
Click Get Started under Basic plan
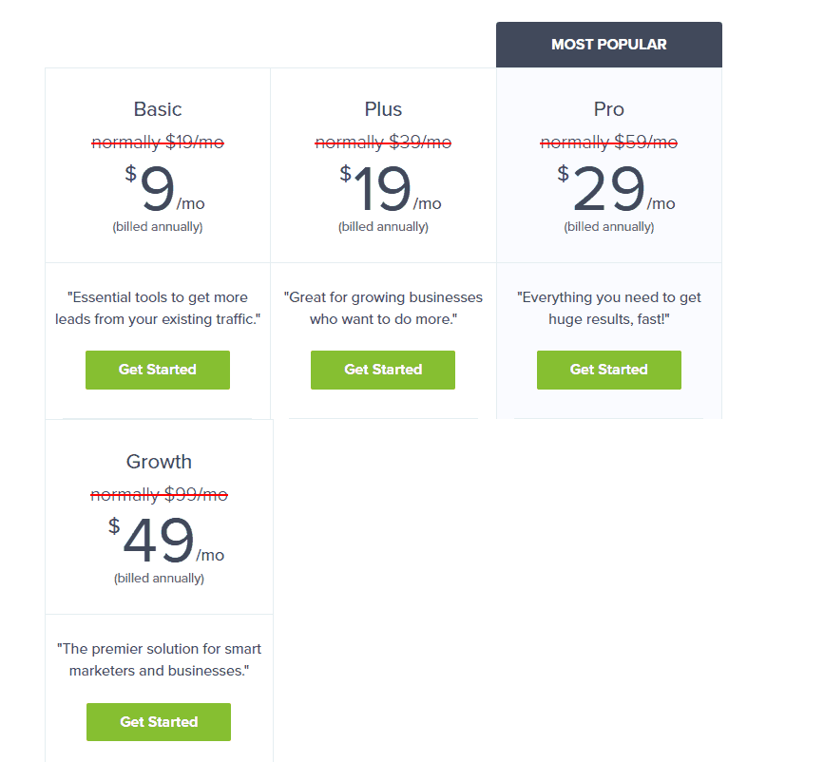pyautogui.click(x=158, y=370)
